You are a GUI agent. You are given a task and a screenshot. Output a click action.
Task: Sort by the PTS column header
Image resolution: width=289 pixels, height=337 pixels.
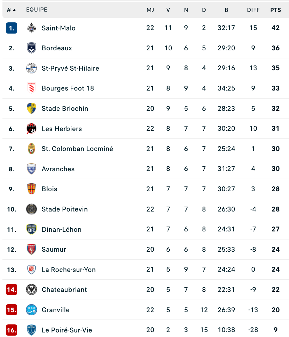click(275, 10)
